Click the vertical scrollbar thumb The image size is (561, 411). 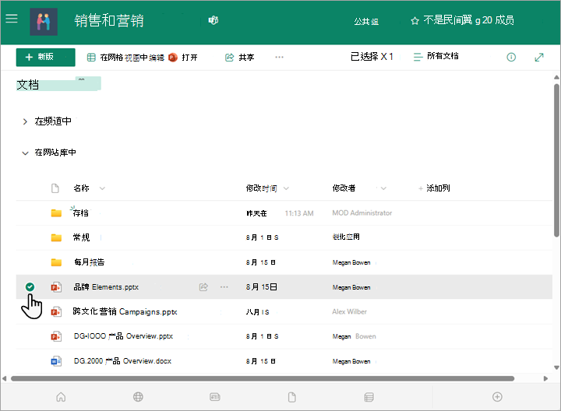(556, 160)
